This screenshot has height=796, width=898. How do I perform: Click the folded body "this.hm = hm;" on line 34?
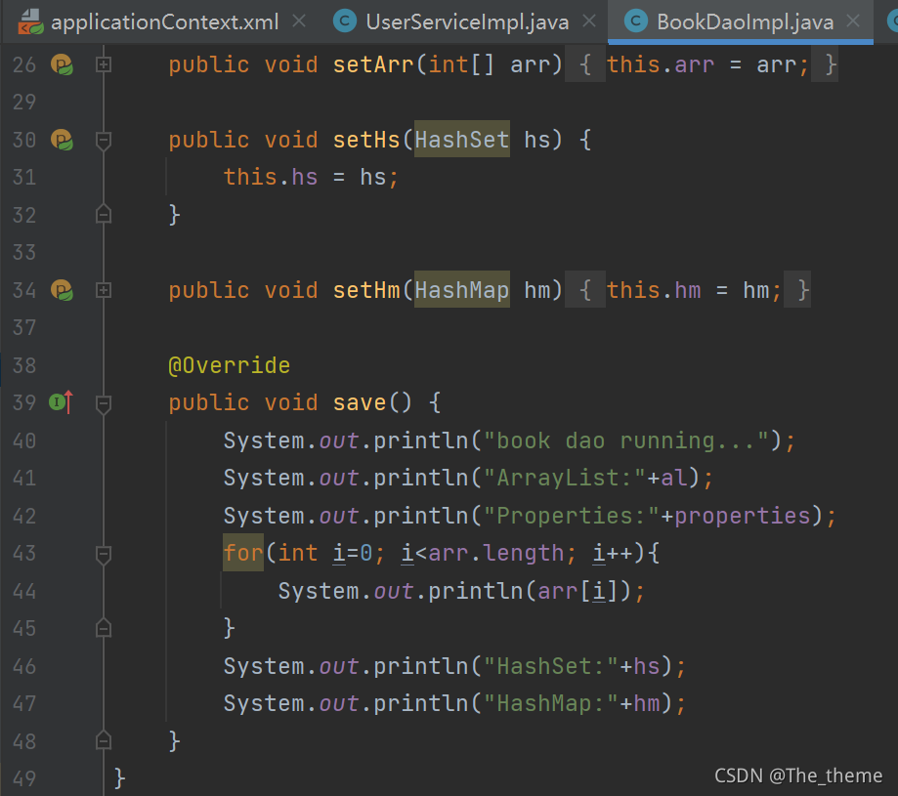pos(694,290)
